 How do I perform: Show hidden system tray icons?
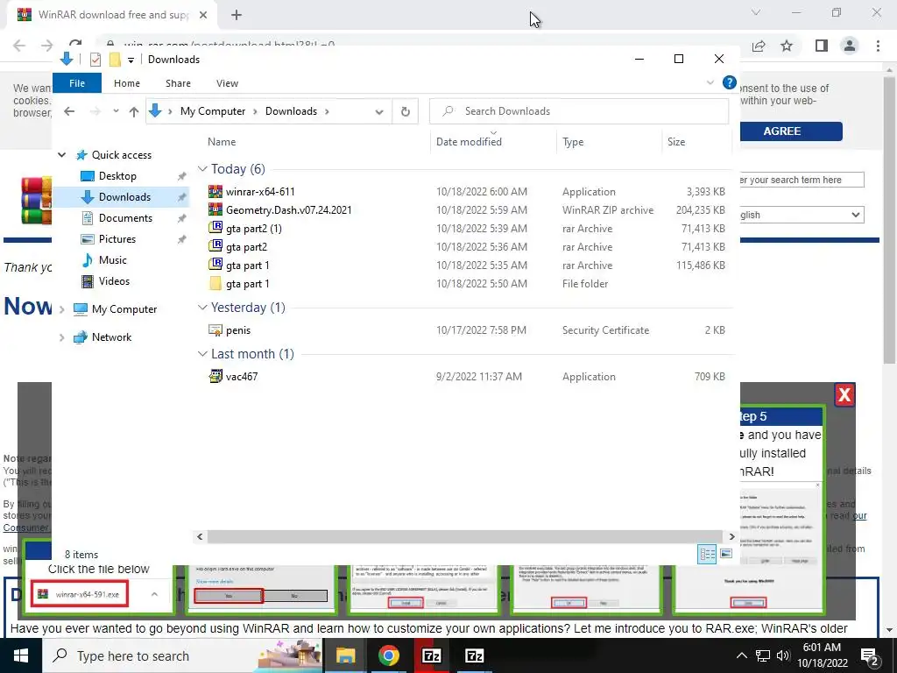coord(741,655)
